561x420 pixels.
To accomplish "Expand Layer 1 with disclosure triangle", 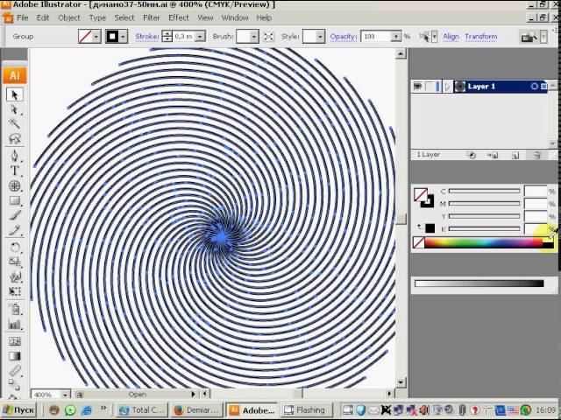I will (447, 87).
